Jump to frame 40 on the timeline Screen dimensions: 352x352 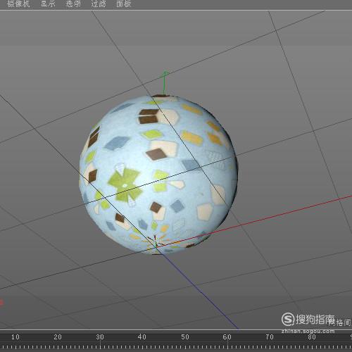point(142,337)
